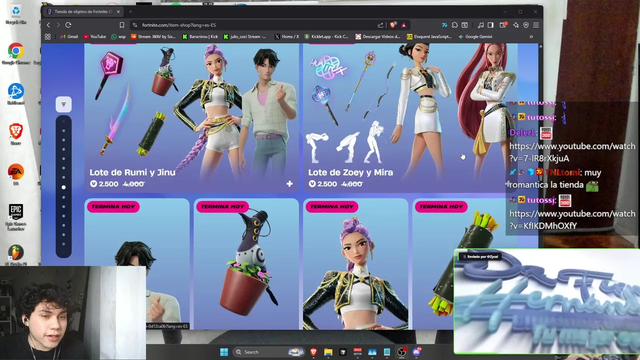Viewport: 640px width, 360px height.
Task: Open Eloquent JavaScript bookmark
Action: (429, 36)
